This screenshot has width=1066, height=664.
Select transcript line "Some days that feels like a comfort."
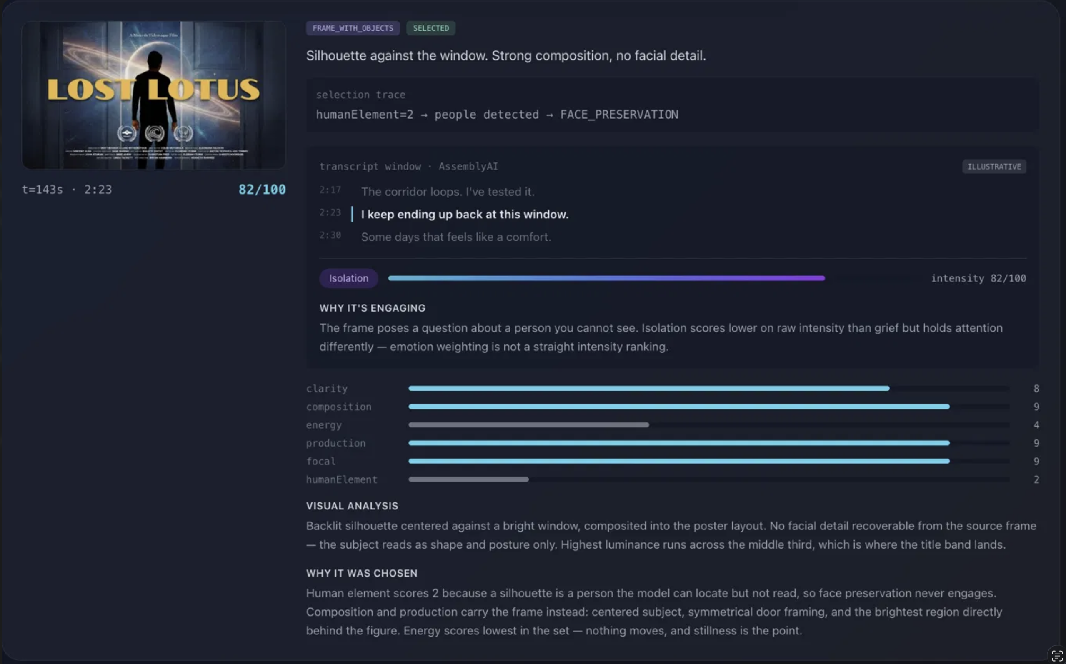pos(456,237)
